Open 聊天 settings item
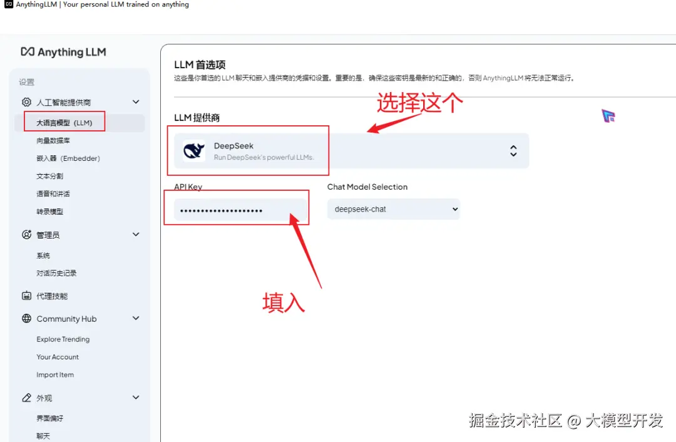 [43, 436]
